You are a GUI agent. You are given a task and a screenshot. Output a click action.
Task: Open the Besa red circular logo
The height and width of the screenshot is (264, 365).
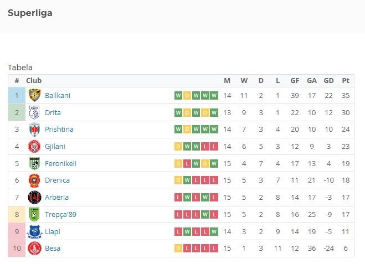[x=34, y=249]
